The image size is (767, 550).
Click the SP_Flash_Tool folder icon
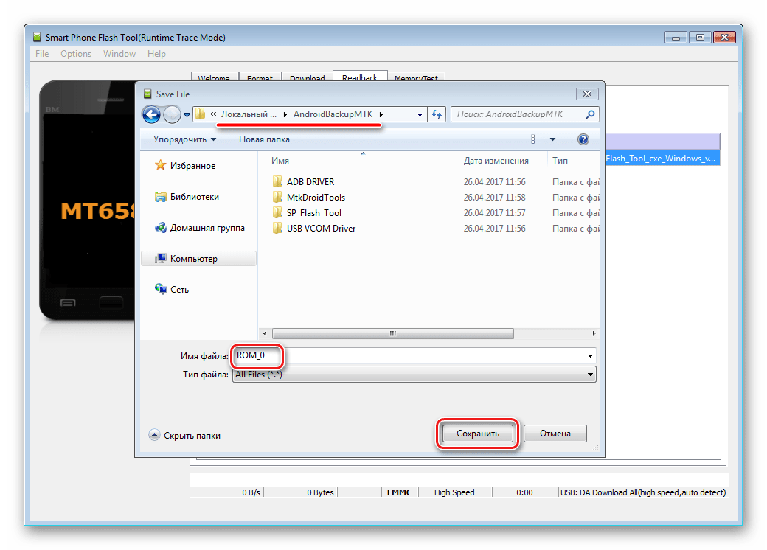coord(277,212)
